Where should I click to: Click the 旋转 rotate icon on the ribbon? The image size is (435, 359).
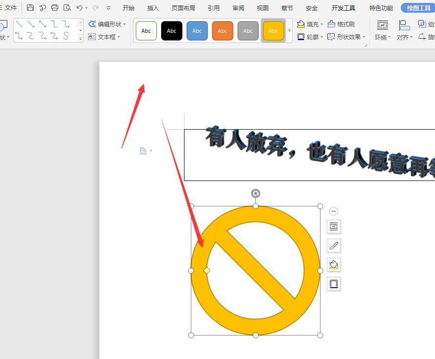tap(423, 37)
